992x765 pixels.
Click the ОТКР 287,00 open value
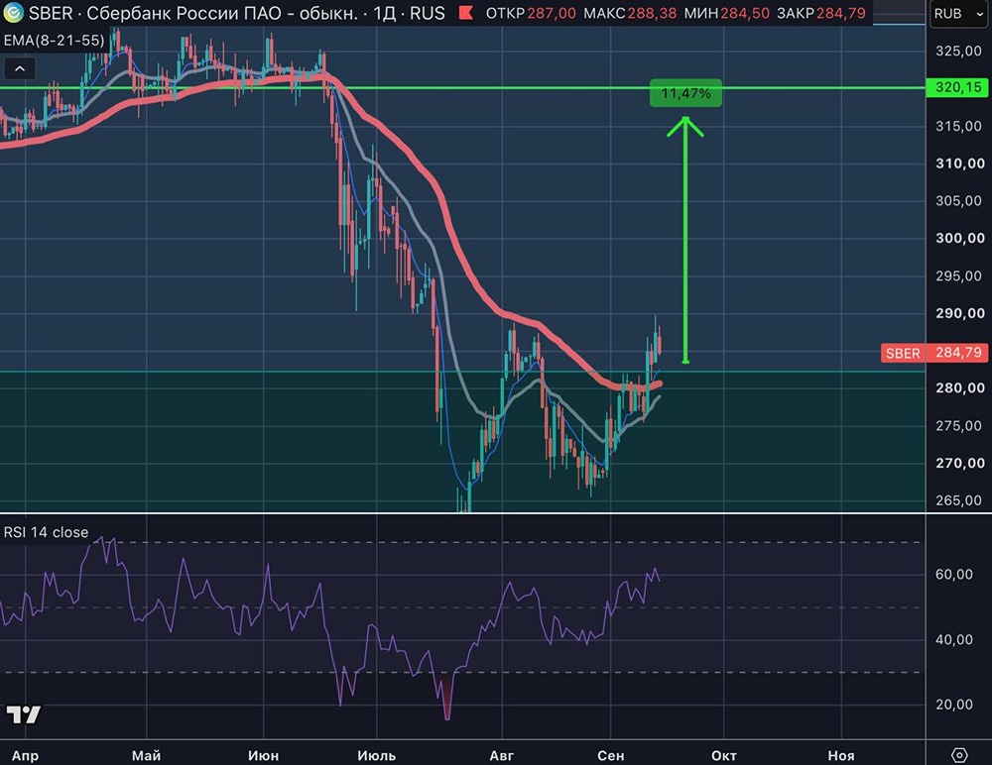pyautogui.click(x=531, y=13)
